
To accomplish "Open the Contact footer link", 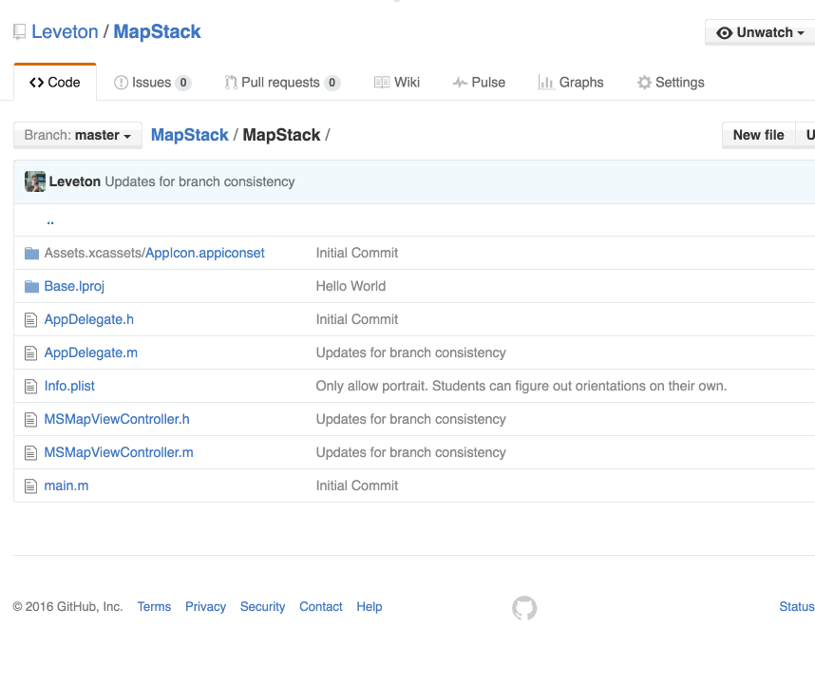I will pyautogui.click(x=321, y=607).
